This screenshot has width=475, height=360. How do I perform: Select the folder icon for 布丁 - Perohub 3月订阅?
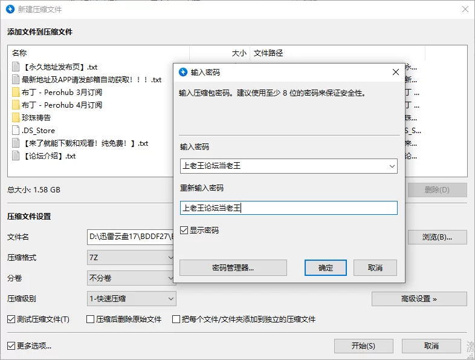(x=16, y=93)
